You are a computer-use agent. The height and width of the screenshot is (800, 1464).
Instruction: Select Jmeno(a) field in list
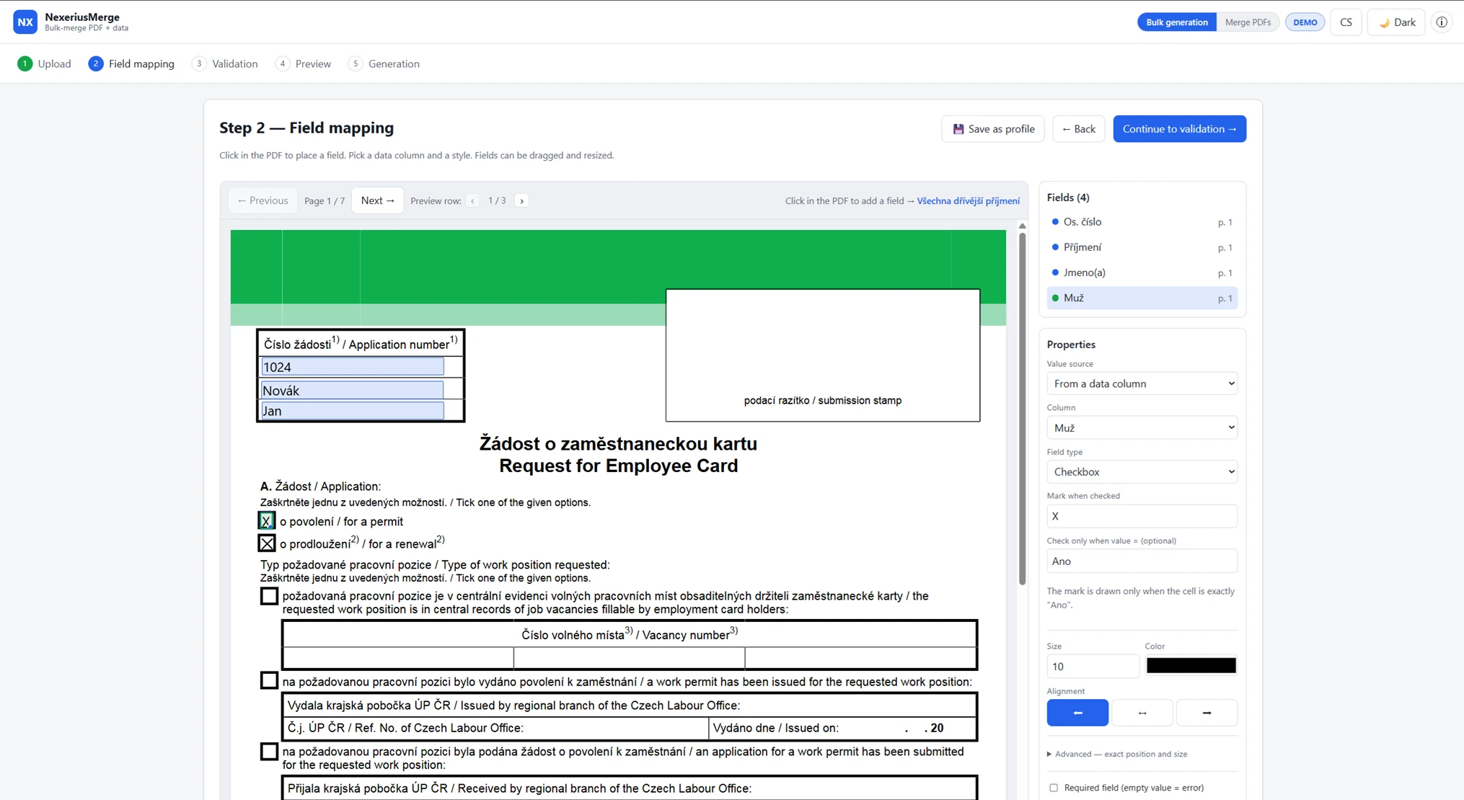(x=1142, y=272)
